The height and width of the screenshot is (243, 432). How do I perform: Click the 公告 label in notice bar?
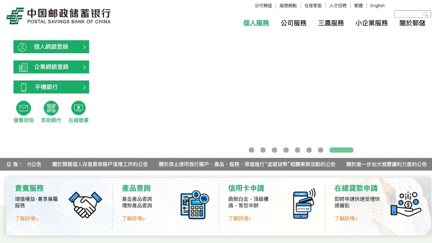pos(14,164)
